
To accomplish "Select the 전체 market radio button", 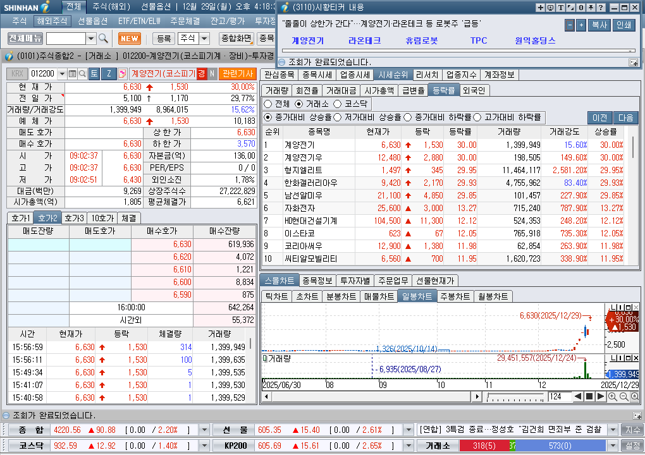I will (267, 104).
